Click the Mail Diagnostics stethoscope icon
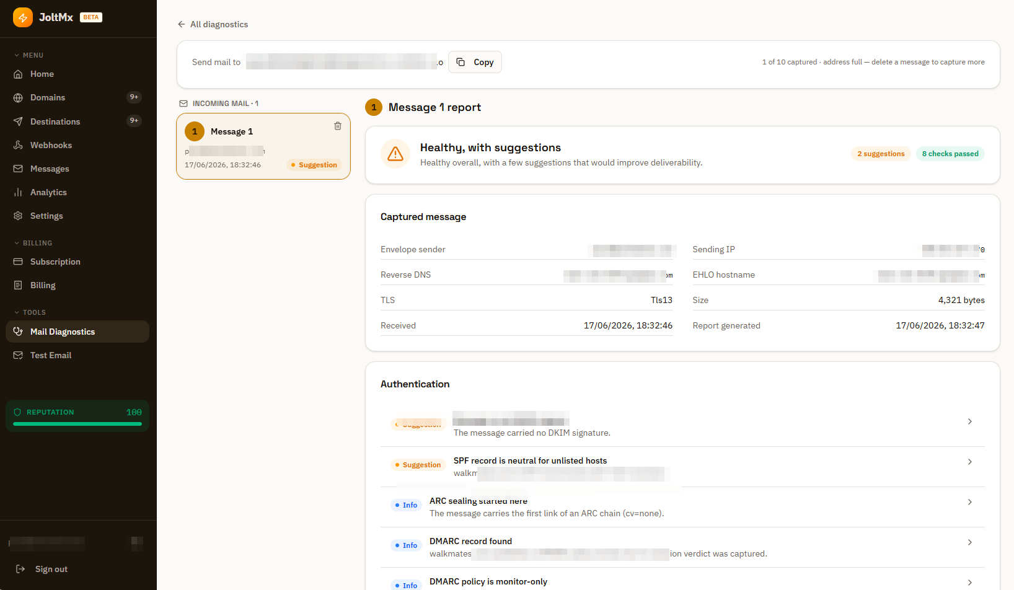This screenshot has width=1014, height=590. 18,332
